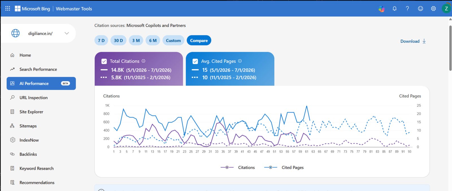Select the 3 M date range

[136, 40]
